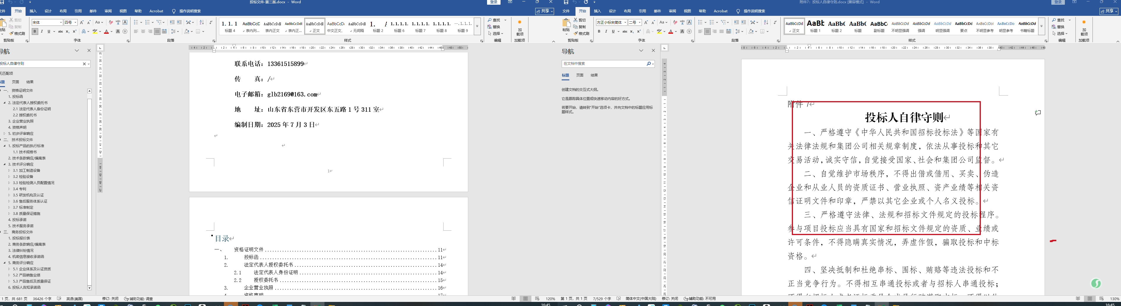This screenshot has height=306, width=1121.
Task: Open font name dropdown in right window
Action: (x=625, y=22)
